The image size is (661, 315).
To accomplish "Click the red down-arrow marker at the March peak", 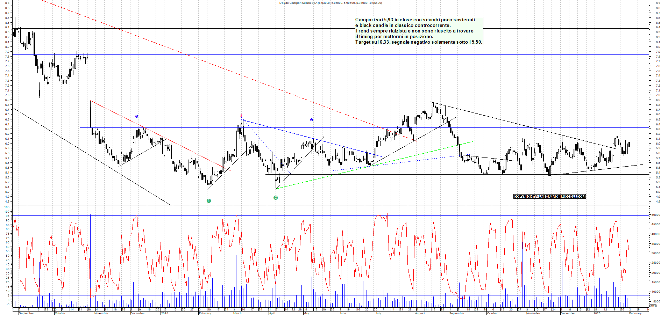I will pos(241,116).
